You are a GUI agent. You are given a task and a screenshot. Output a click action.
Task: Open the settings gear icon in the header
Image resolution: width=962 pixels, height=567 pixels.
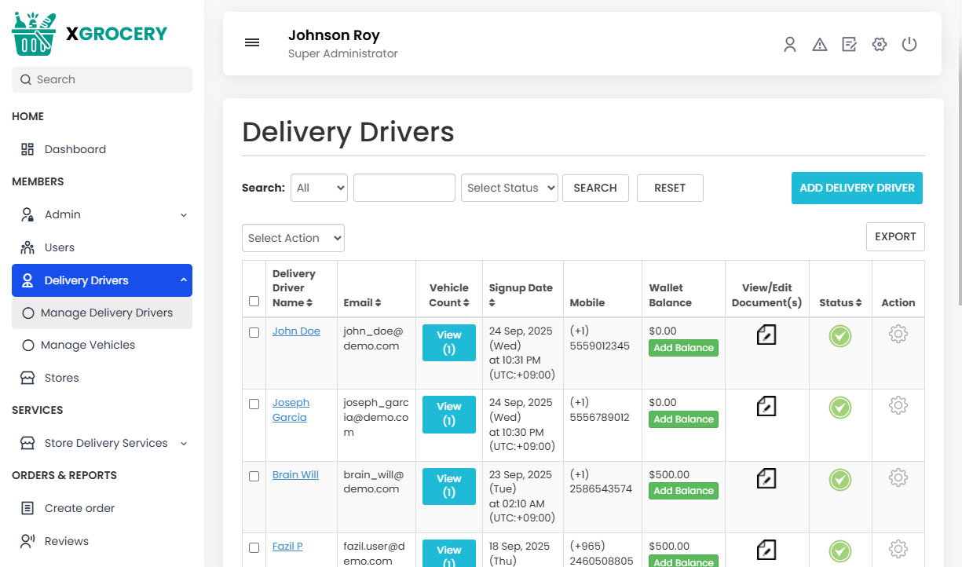tap(879, 45)
